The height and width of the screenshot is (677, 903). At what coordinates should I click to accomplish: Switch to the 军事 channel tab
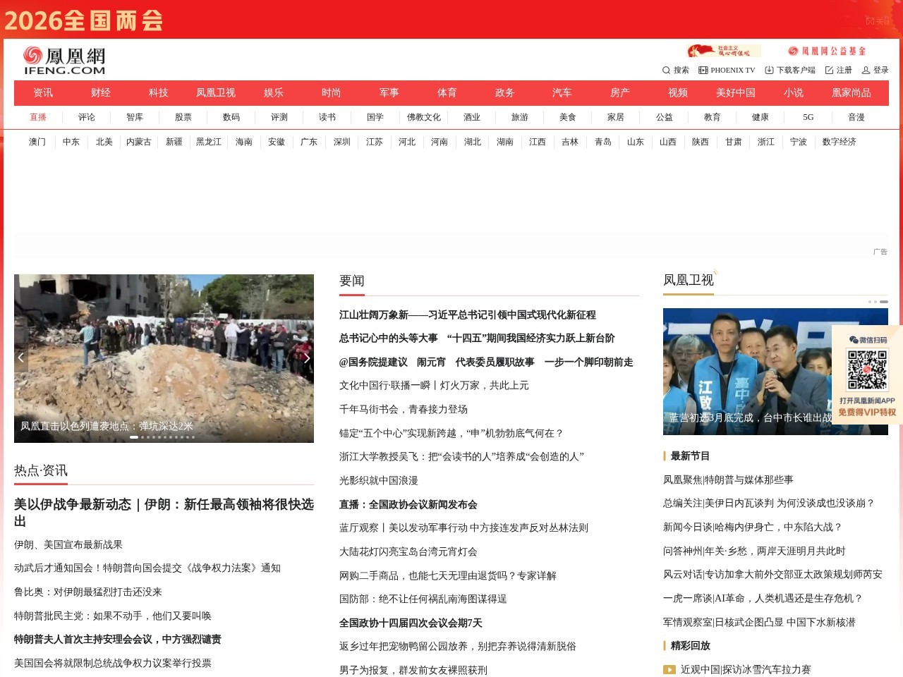[389, 92]
